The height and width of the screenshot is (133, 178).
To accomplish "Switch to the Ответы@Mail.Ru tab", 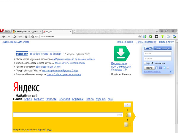I will [x=27, y=32].
